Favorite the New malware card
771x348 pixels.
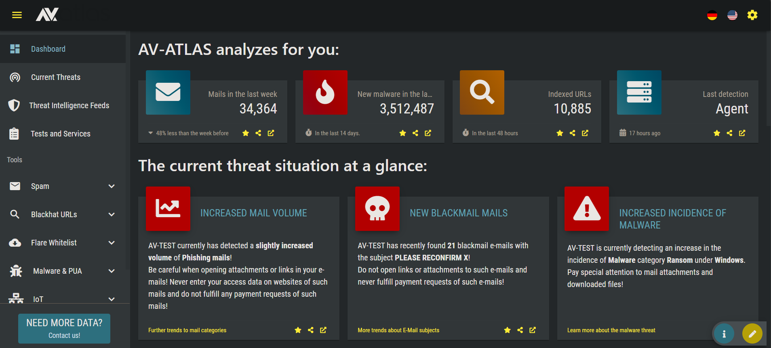(x=403, y=133)
